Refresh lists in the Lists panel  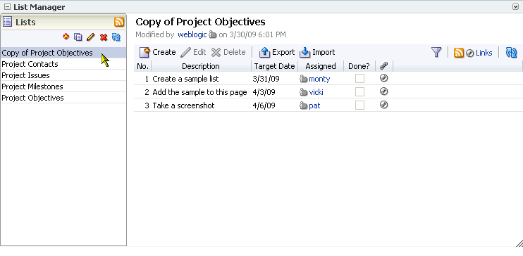(x=116, y=37)
